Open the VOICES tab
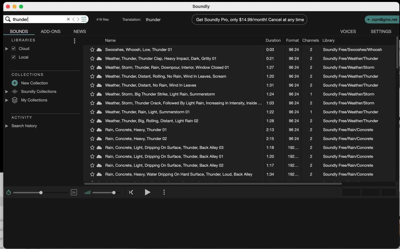The width and height of the screenshot is (400, 249). pyautogui.click(x=348, y=32)
